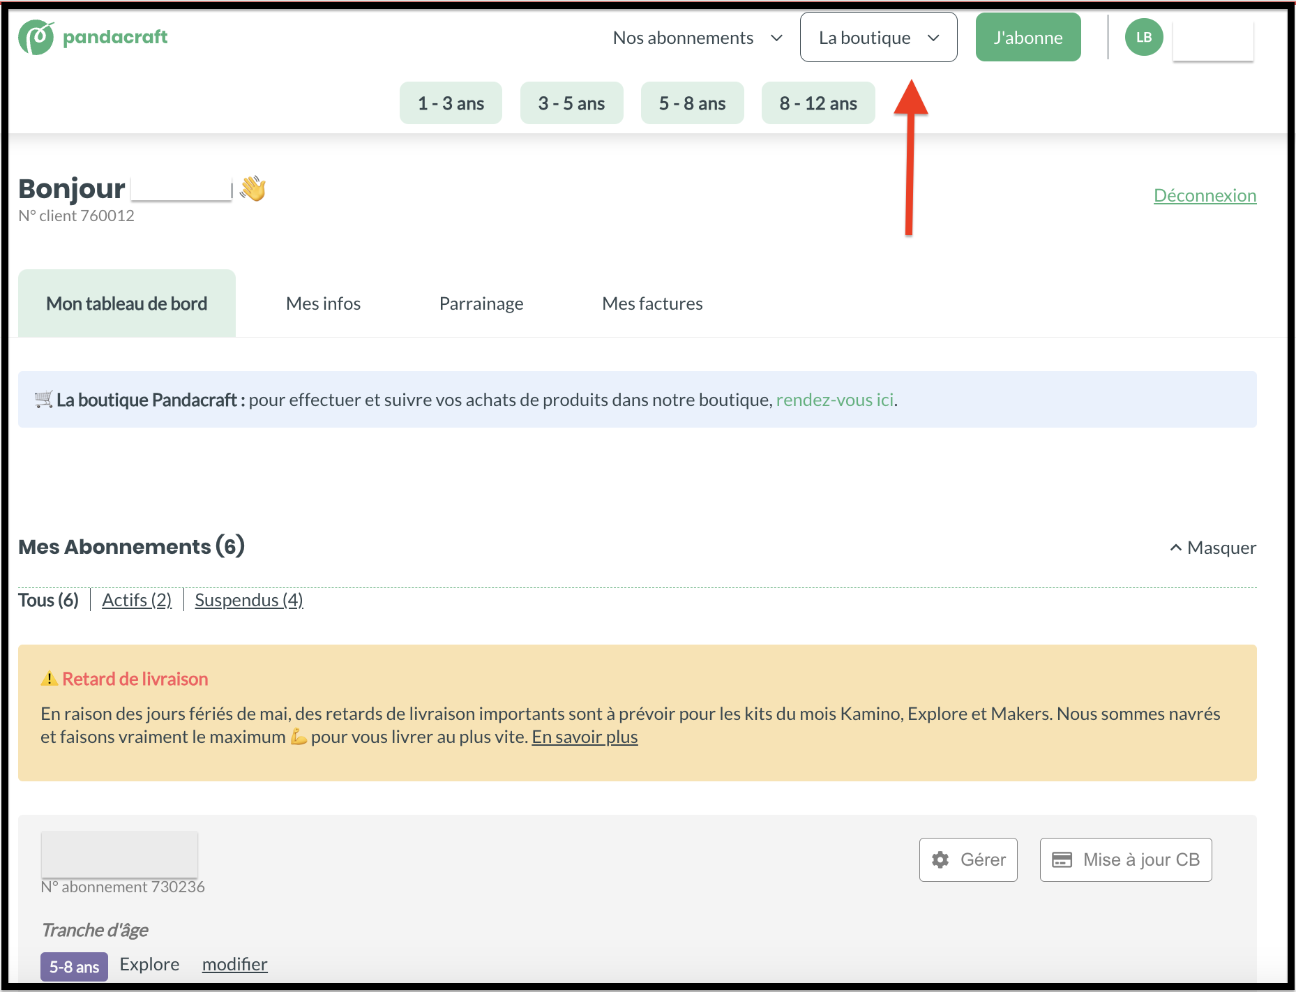Click the N° client 760012 text

(76, 216)
